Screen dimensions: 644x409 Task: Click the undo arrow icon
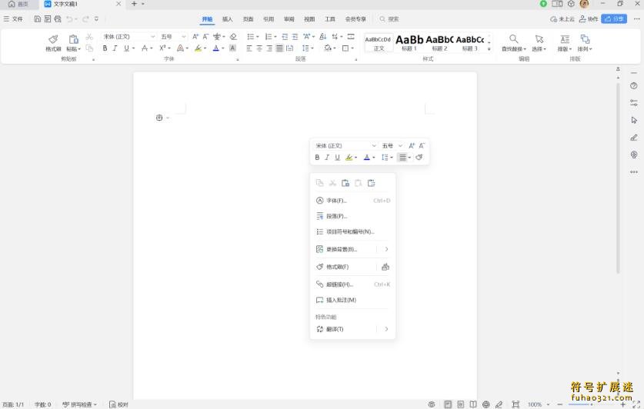tap(69, 19)
